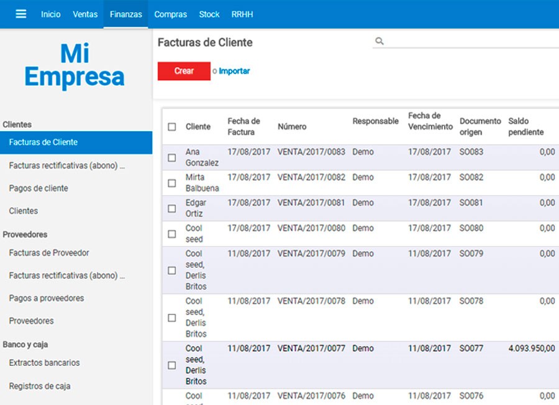Sort by Número column header
Image resolution: width=559 pixels, height=405 pixels.
click(292, 127)
